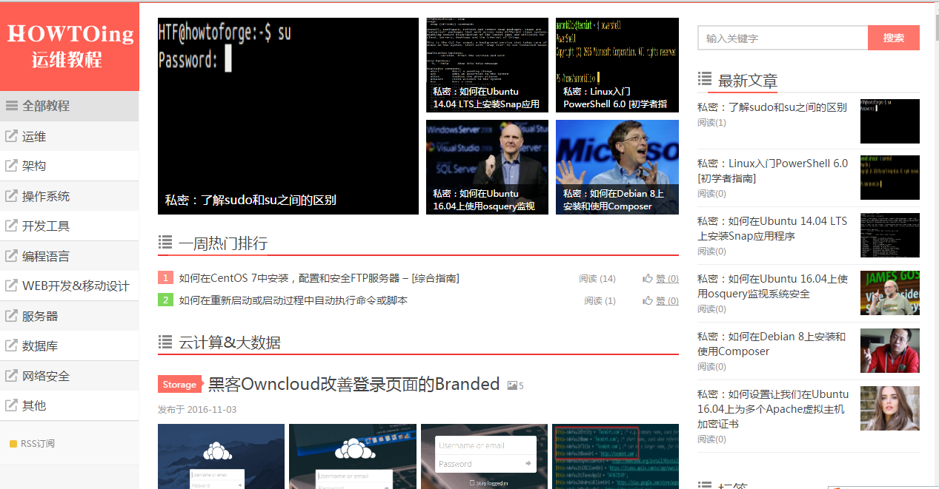Click the keyword search input field
Image resolution: width=939 pixels, height=489 pixels.
[x=782, y=38]
